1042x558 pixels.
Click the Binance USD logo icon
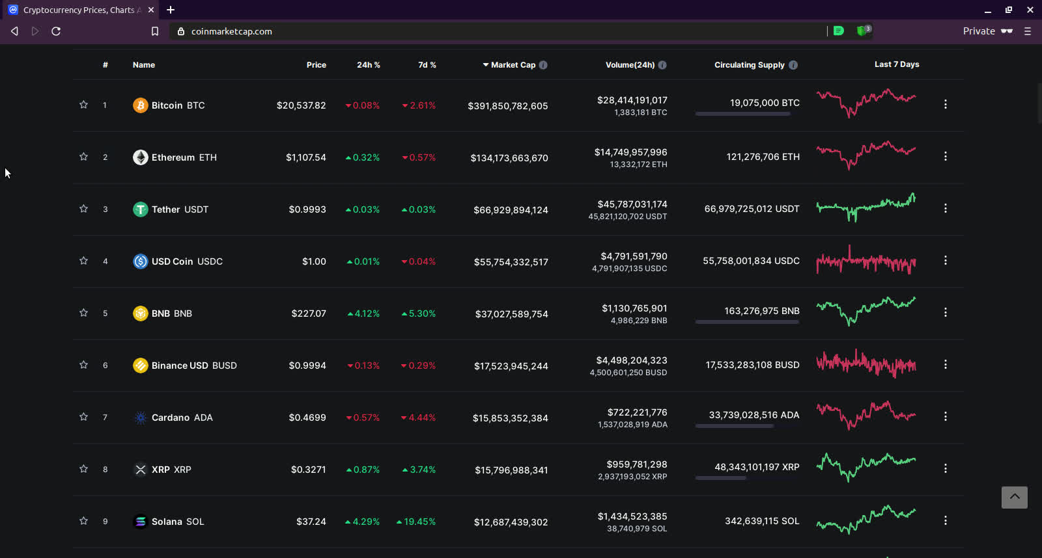click(141, 365)
